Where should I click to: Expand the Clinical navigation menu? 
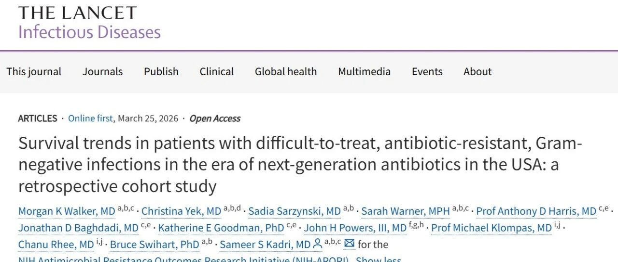[217, 72]
